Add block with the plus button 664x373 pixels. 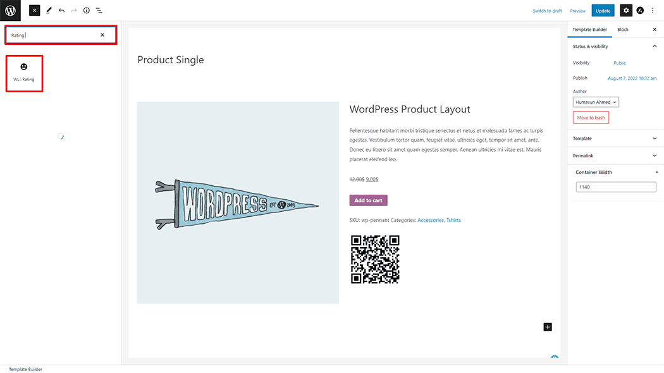pyautogui.click(x=548, y=327)
